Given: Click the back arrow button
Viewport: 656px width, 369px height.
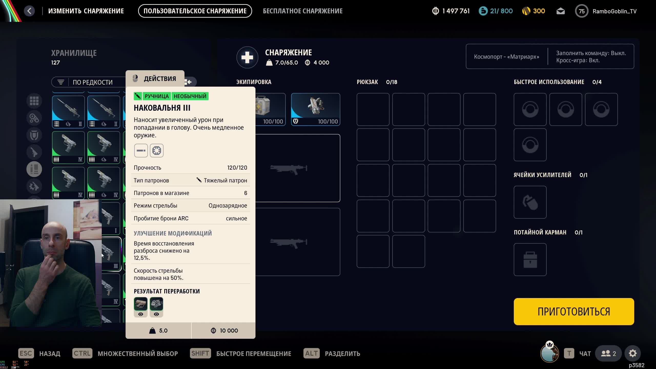Looking at the screenshot, I should (x=29, y=11).
